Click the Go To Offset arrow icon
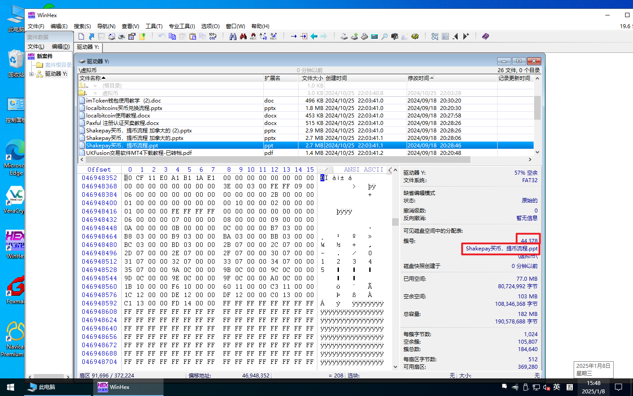Image resolution: width=633 pixels, height=396 pixels. (294, 37)
